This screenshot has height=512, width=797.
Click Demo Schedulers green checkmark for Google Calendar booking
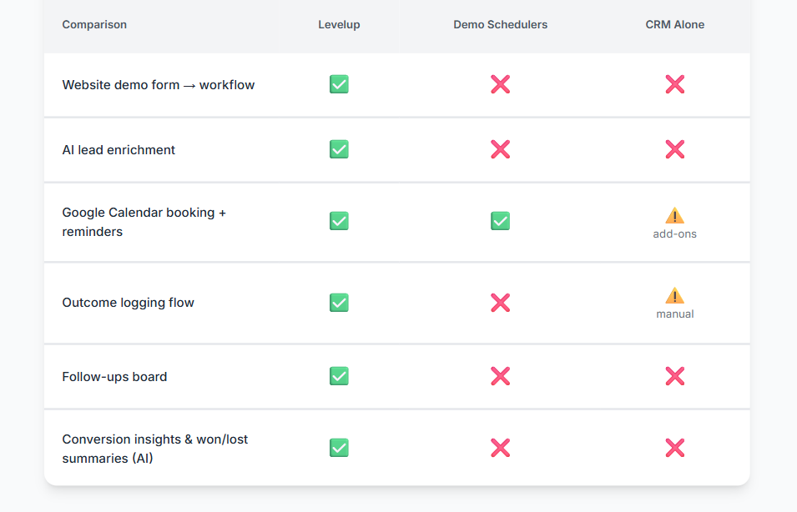click(500, 221)
